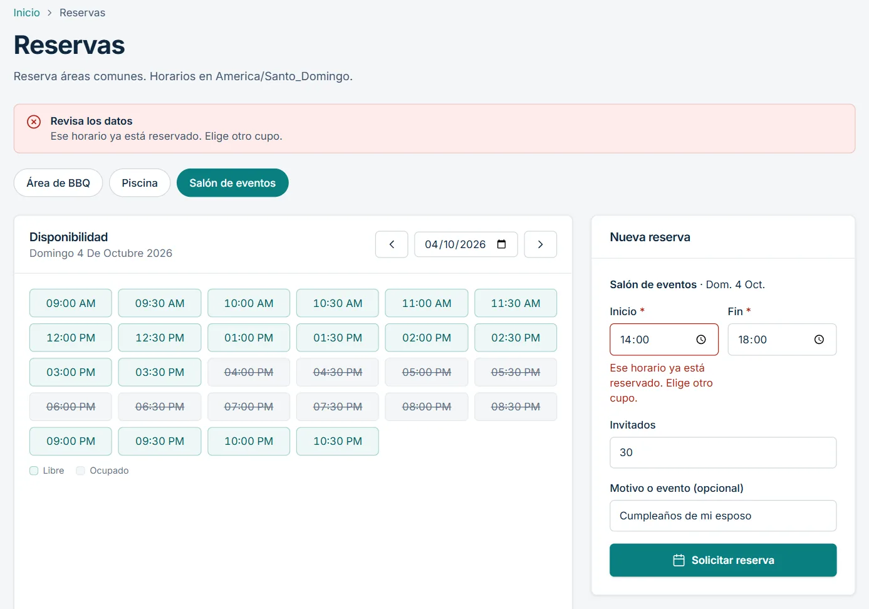Click the occupied 05:30 PM slot
The image size is (869, 609).
[x=516, y=372]
